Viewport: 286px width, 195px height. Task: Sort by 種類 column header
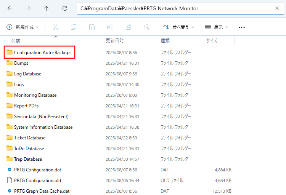[x=165, y=40]
